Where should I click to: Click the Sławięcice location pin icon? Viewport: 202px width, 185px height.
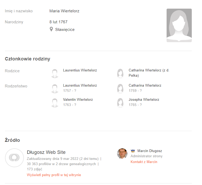(51, 29)
